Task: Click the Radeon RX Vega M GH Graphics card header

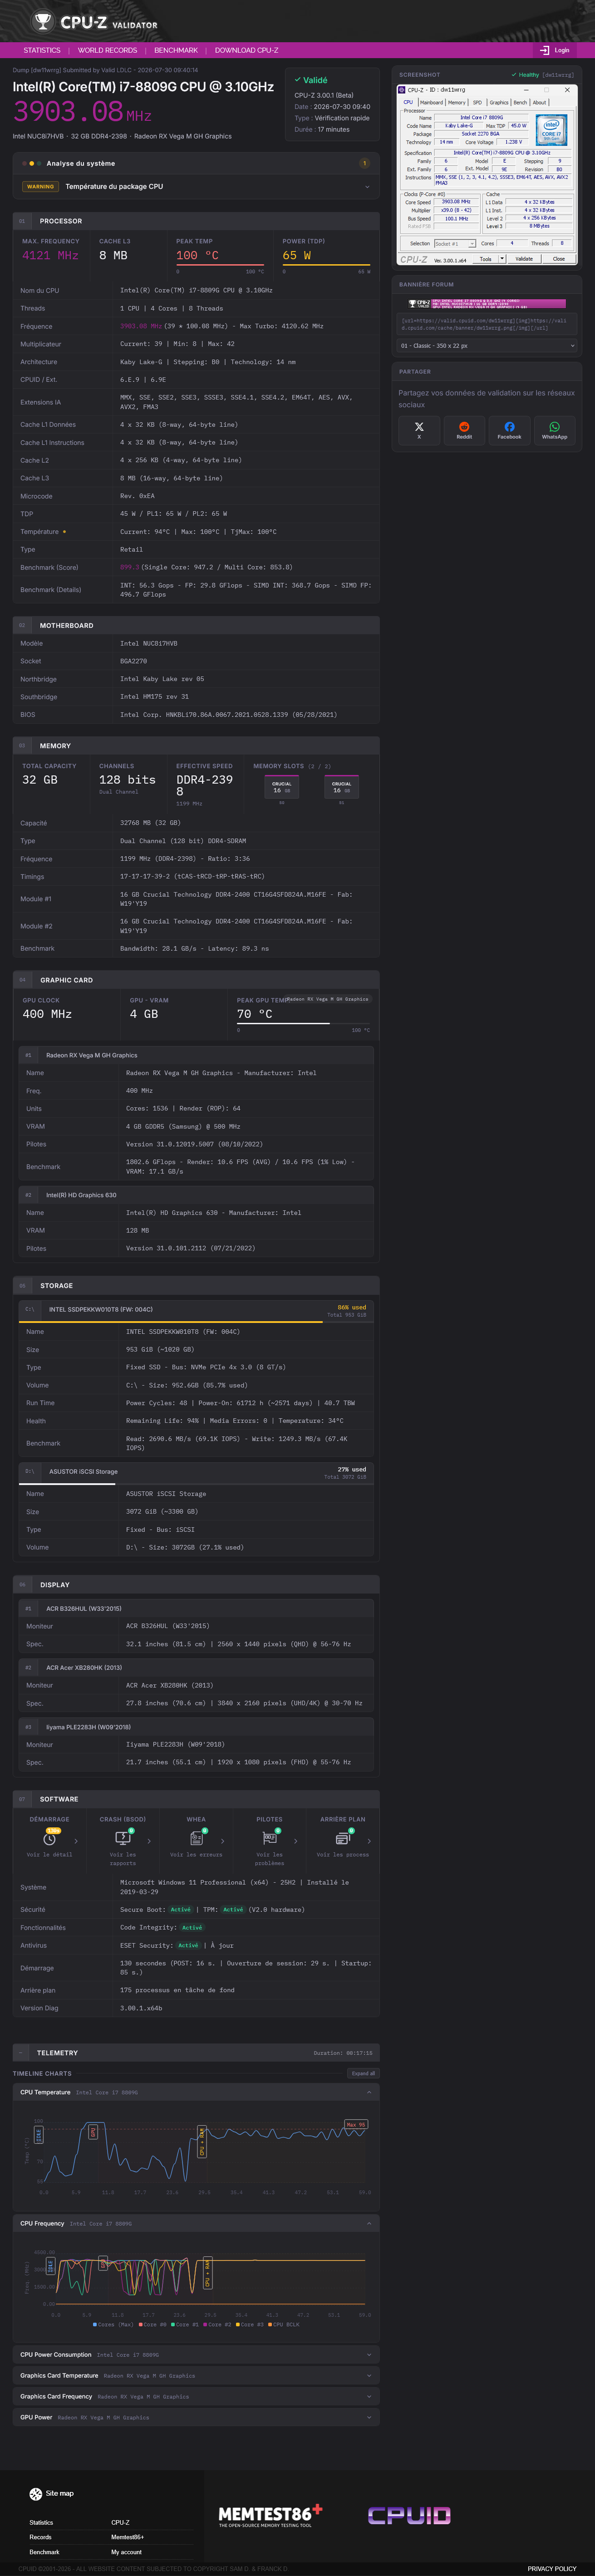Action: pyautogui.click(x=196, y=1055)
